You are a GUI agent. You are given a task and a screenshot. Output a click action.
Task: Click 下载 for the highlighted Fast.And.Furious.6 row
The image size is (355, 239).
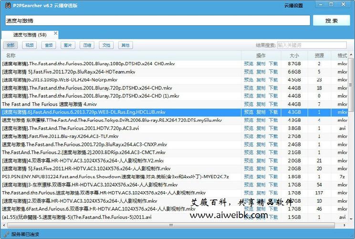pos(273,112)
